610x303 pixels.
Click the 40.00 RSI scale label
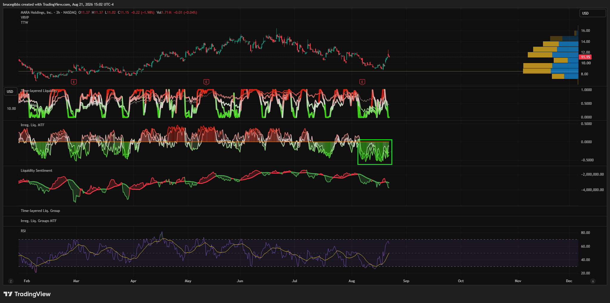tap(585, 260)
